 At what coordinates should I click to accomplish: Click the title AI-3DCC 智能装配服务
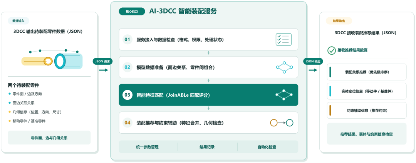tap(183, 11)
